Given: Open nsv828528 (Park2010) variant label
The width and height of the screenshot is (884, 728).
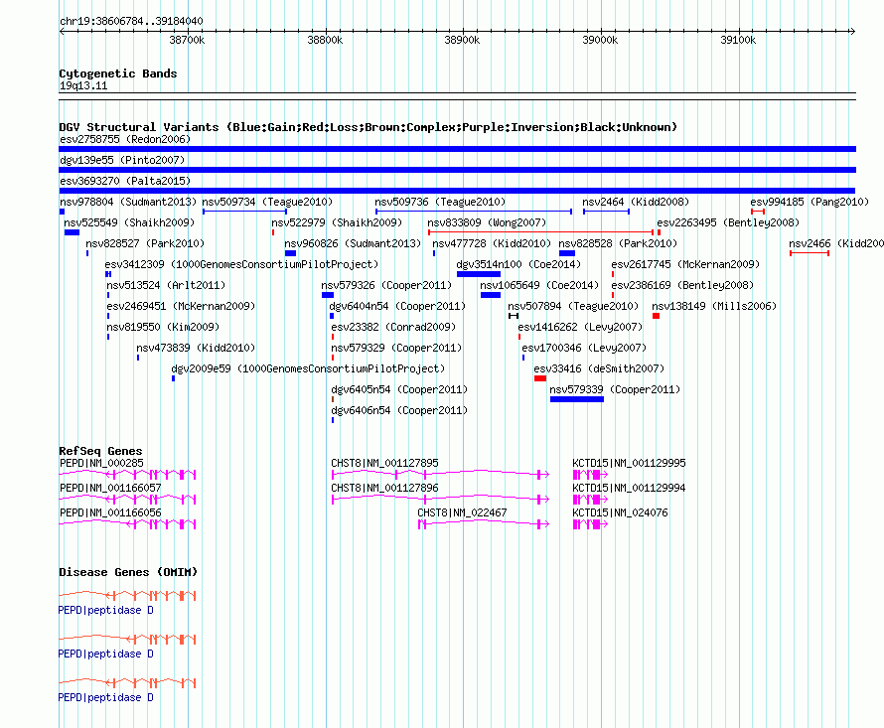Looking at the screenshot, I should (x=618, y=243).
